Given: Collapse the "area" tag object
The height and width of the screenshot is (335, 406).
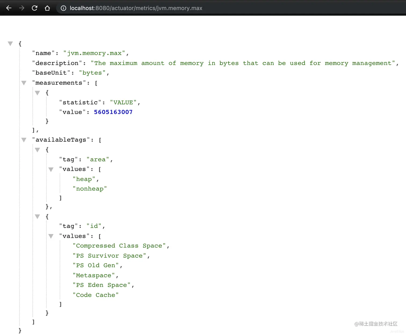Looking at the screenshot, I should (x=37, y=150).
